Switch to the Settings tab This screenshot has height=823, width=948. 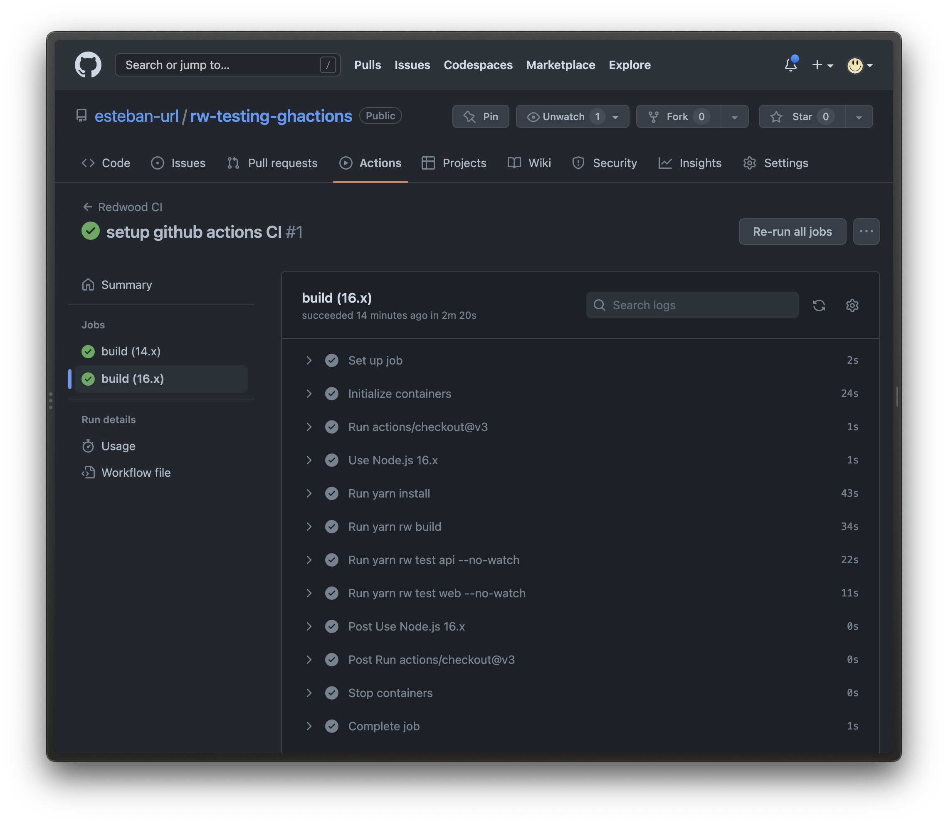pyautogui.click(x=776, y=163)
